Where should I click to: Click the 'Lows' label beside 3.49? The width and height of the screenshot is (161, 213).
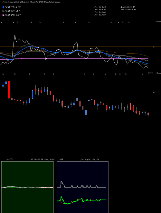click(158, 73)
